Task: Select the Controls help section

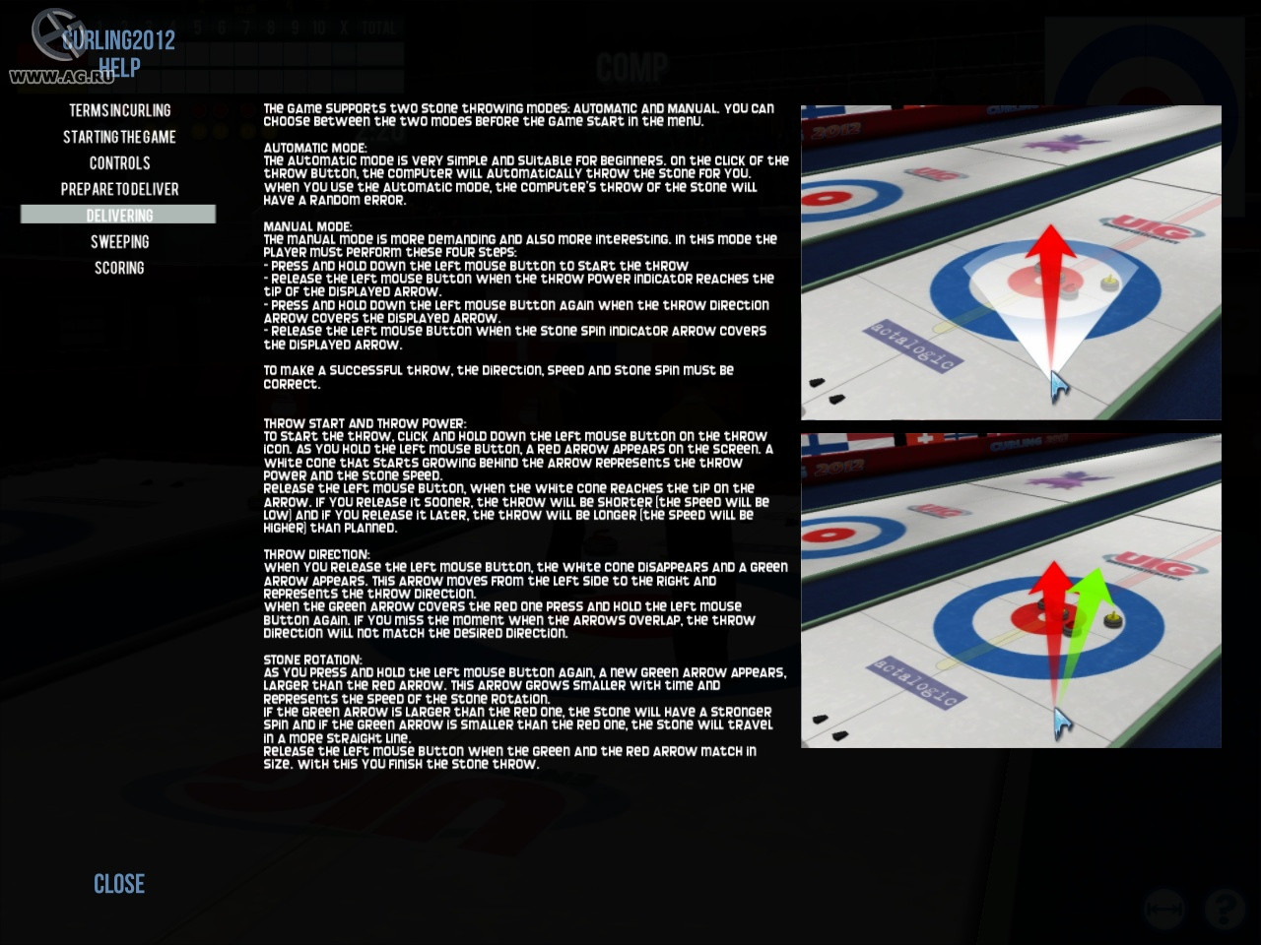Action: click(x=119, y=163)
